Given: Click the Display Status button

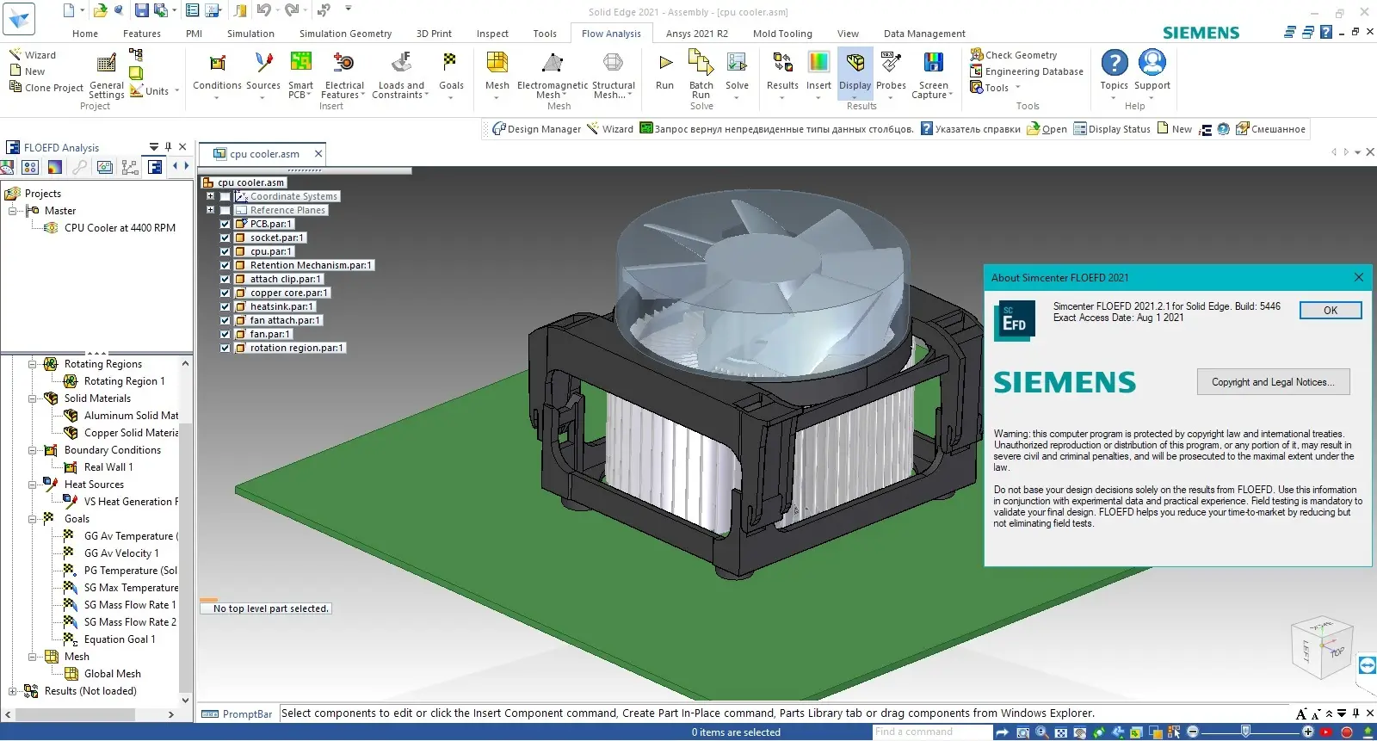Looking at the screenshot, I should [x=1112, y=129].
